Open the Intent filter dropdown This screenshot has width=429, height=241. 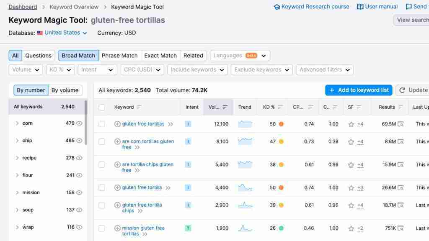click(97, 70)
